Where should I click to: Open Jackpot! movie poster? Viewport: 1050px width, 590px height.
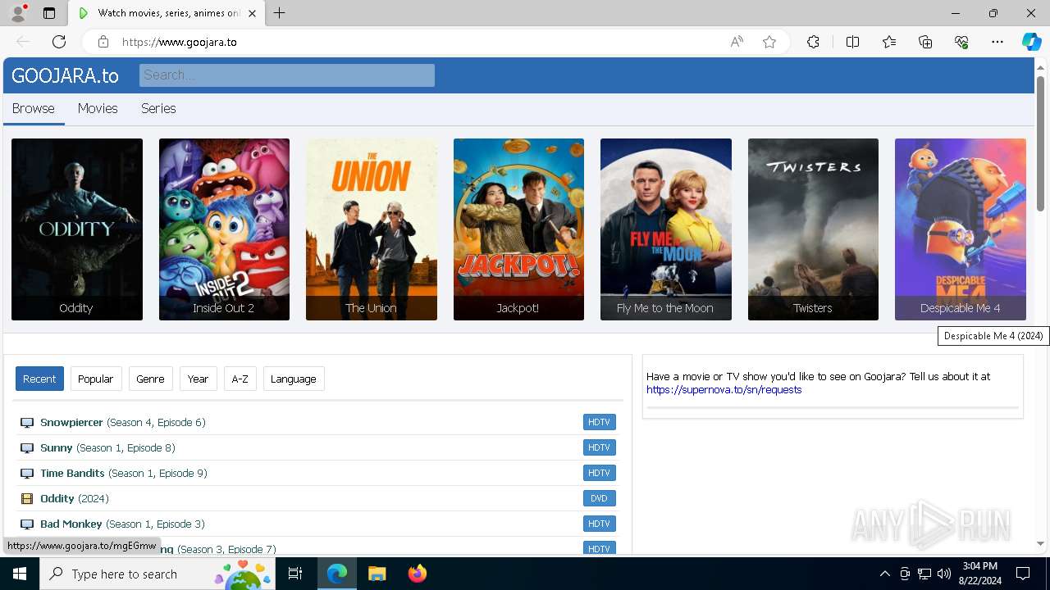pyautogui.click(x=518, y=229)
